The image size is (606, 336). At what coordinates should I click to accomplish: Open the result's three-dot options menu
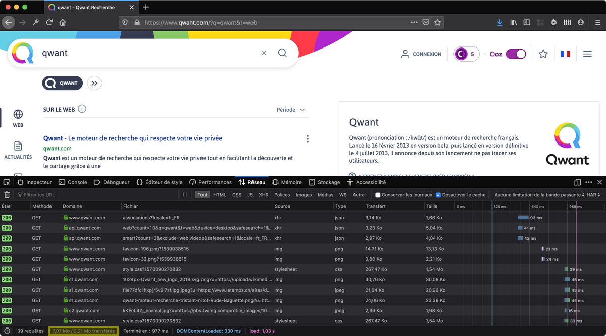[307, 139]
